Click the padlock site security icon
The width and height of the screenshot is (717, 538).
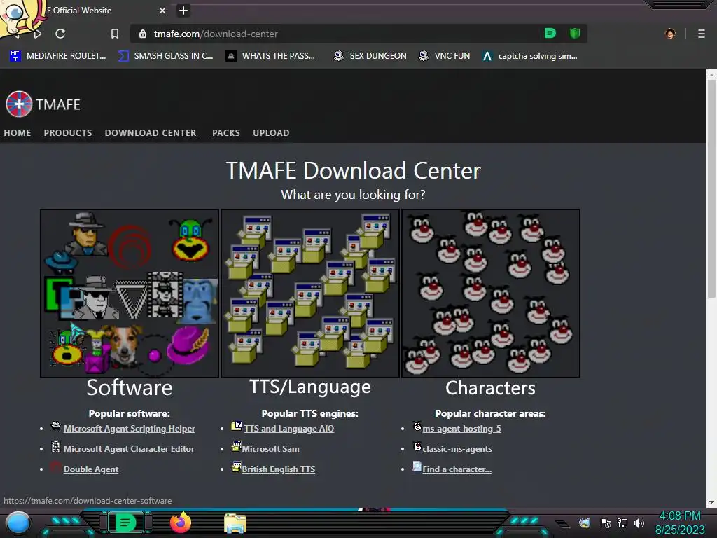[143, 34]
